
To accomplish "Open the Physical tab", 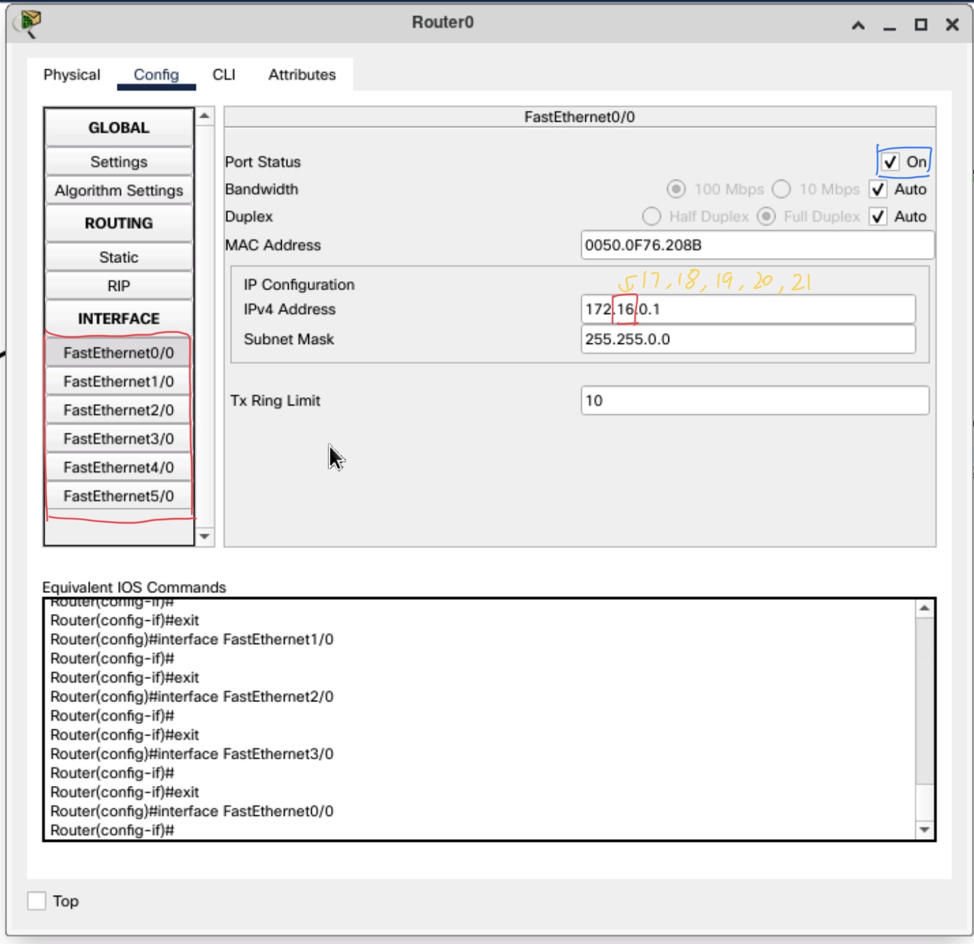I will (71, 75).
